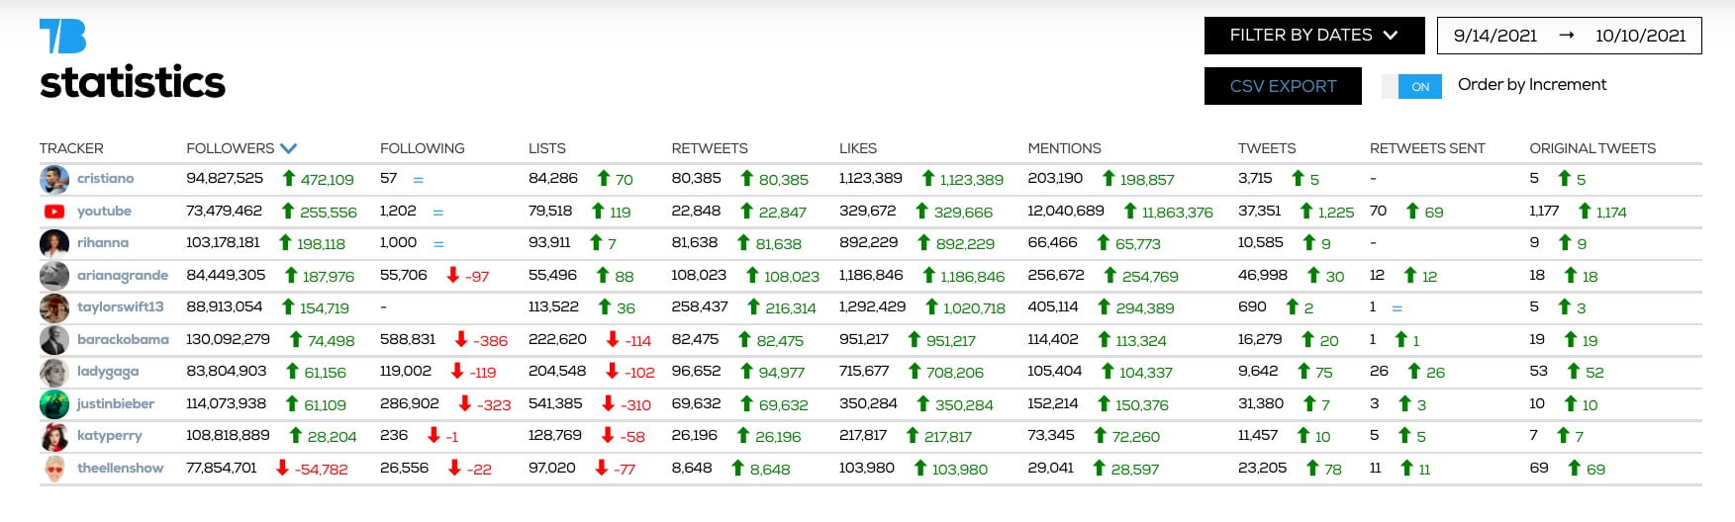This screenshot has width=1735, height=522.
Task: Click the taylorswift13 avatar
Action: (x=54, y=307)
